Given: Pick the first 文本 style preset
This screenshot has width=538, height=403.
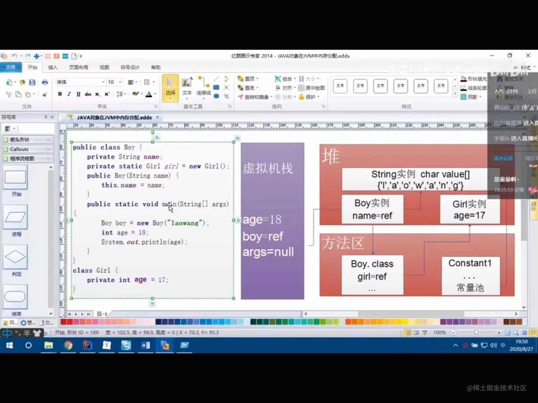Looking at the screenshot, I should coord(340,86).
